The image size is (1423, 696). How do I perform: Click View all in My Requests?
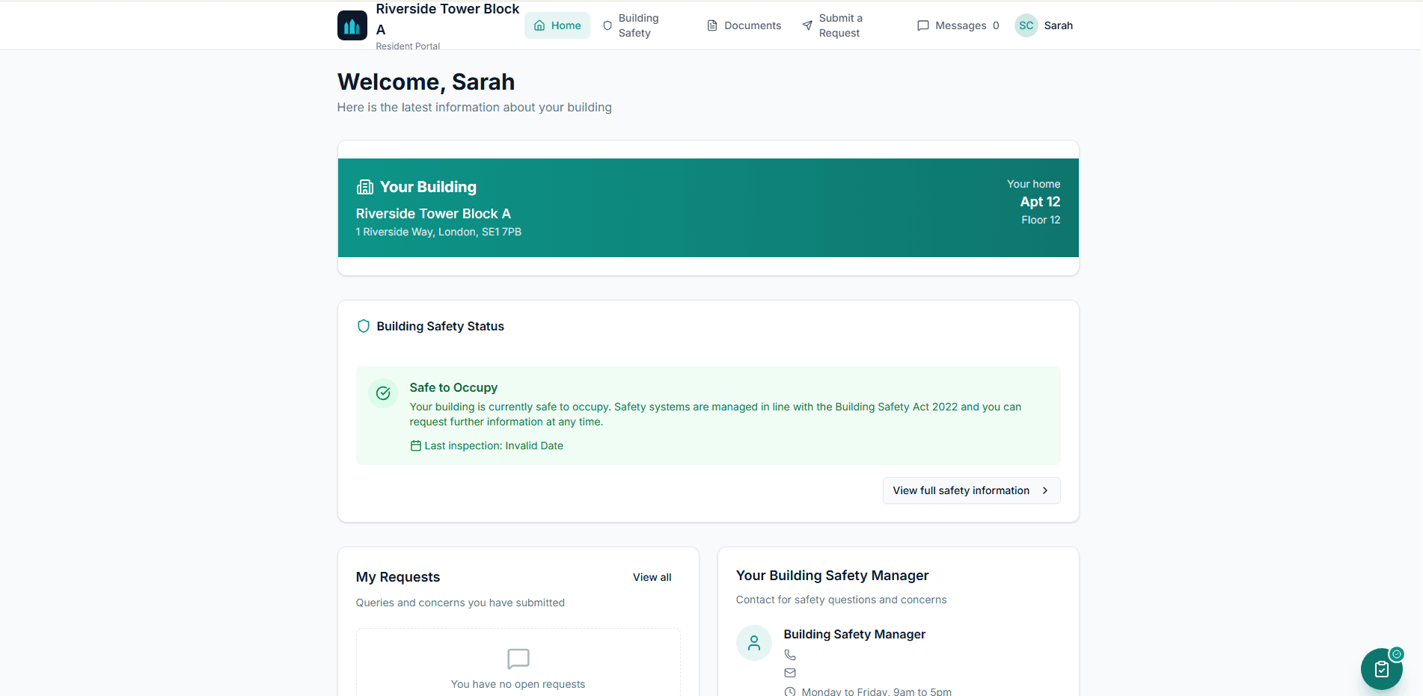[x=652, y=577]
